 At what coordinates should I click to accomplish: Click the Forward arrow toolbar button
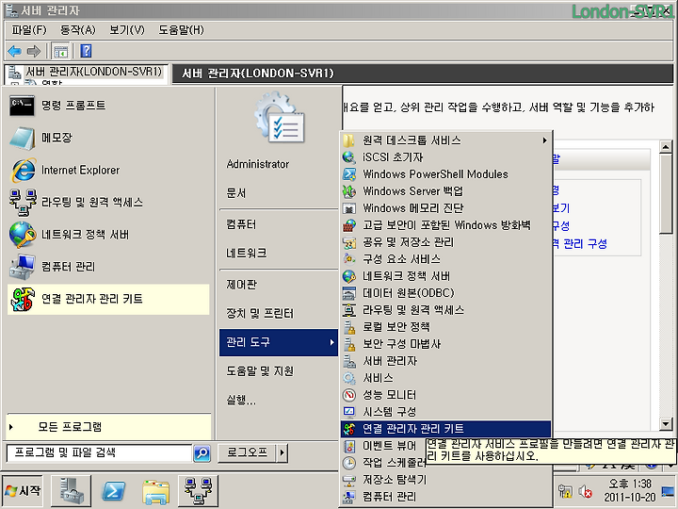[33, 52]
